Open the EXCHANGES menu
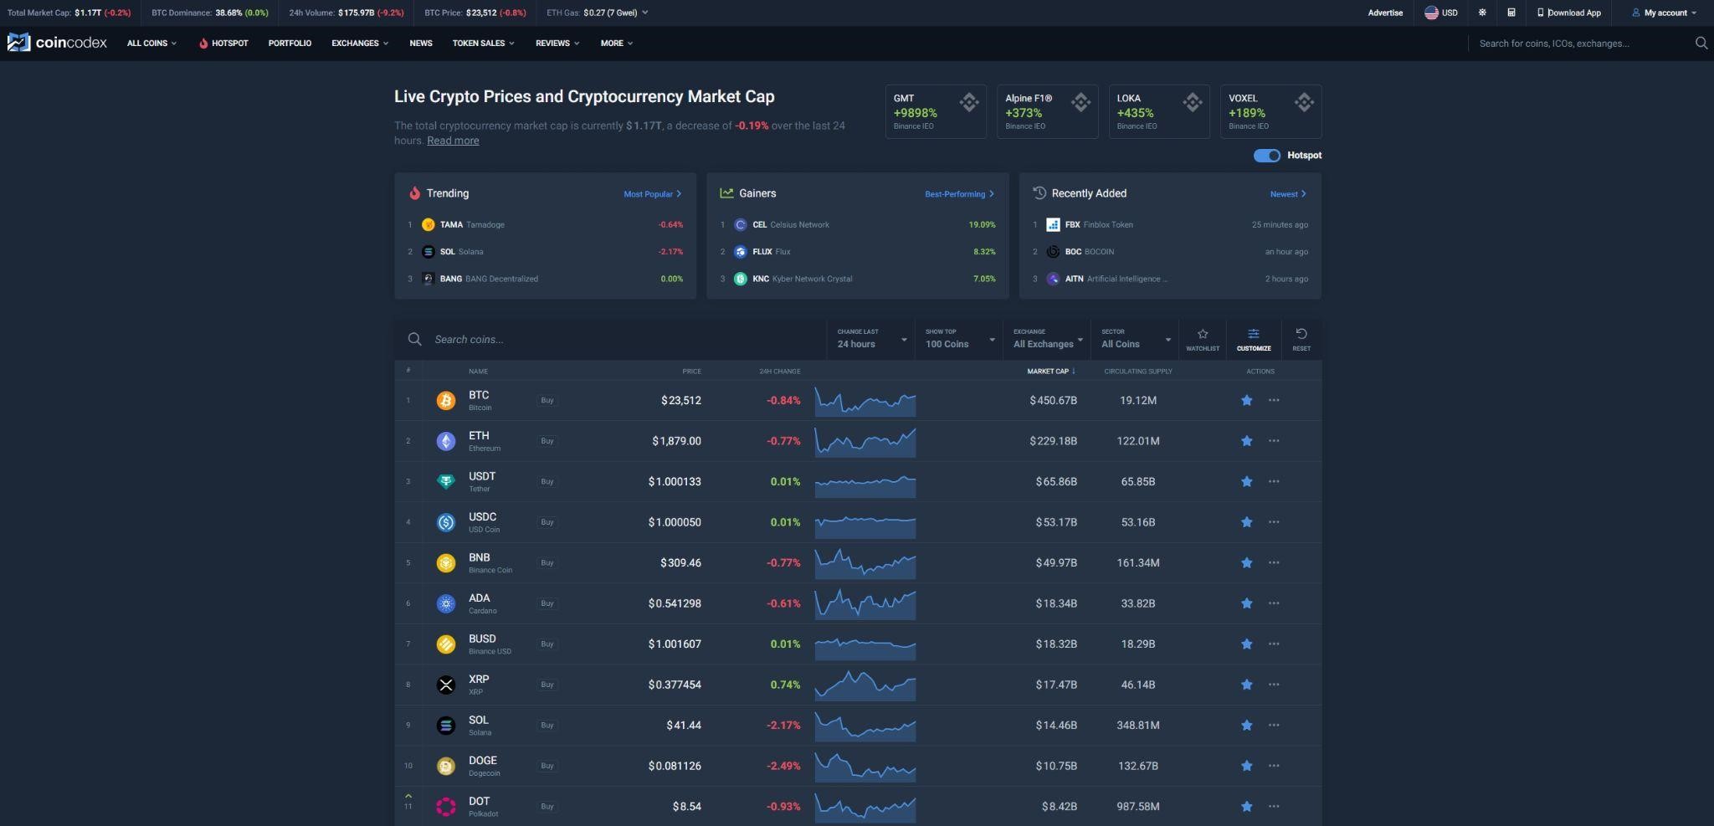1714x826 pixels. point(357,43)
